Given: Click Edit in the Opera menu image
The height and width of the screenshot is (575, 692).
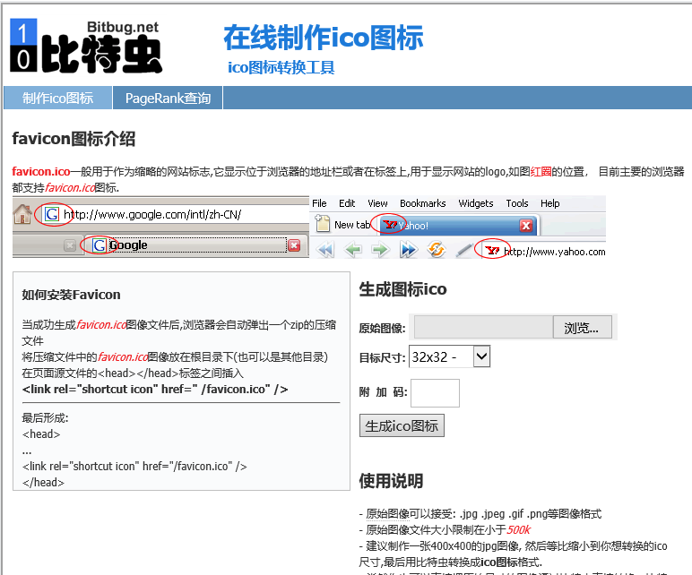Looking at the screenshot, I should [347, 203].
